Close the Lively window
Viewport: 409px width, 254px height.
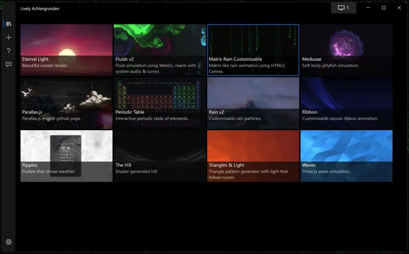coord(399,8)
